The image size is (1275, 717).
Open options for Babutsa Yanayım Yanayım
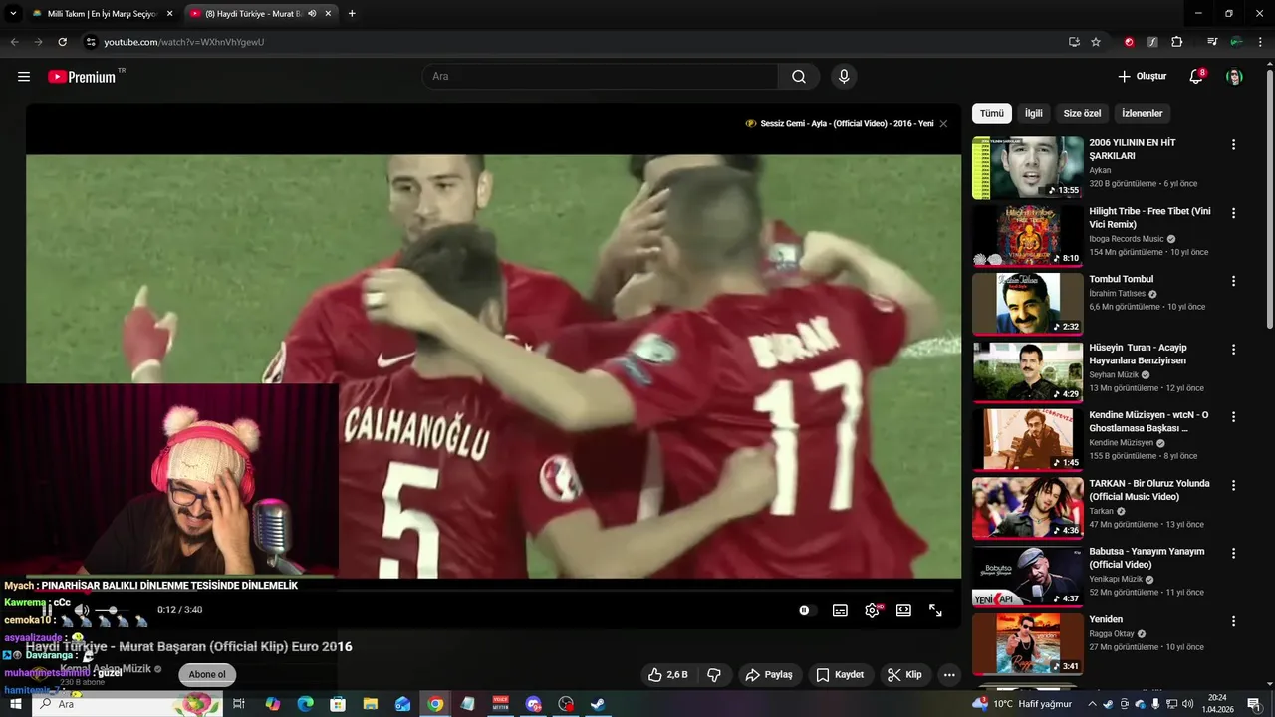1233,553
